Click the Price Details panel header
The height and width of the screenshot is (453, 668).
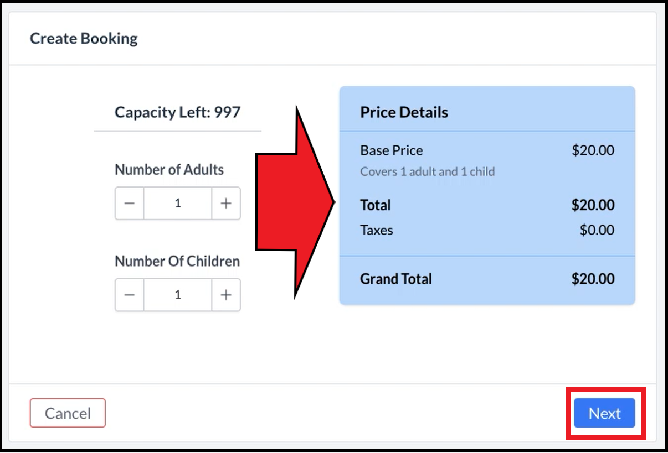click(x=404, y=112)
